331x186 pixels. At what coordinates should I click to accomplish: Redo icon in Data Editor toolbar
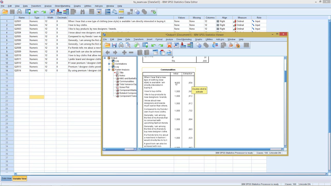point(43,12)
